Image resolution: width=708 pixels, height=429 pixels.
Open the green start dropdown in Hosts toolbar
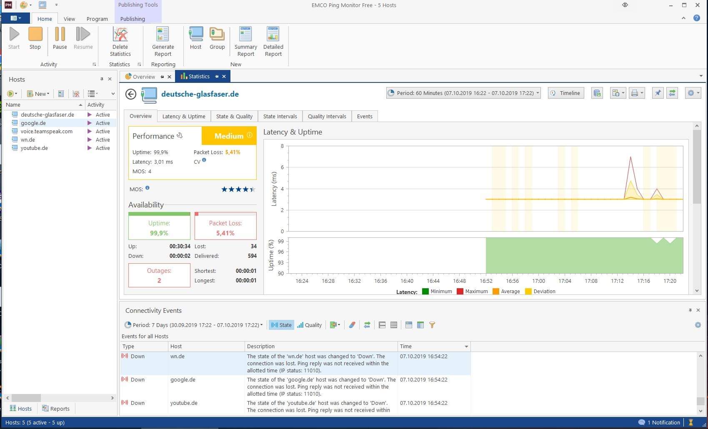click(12, 94)
